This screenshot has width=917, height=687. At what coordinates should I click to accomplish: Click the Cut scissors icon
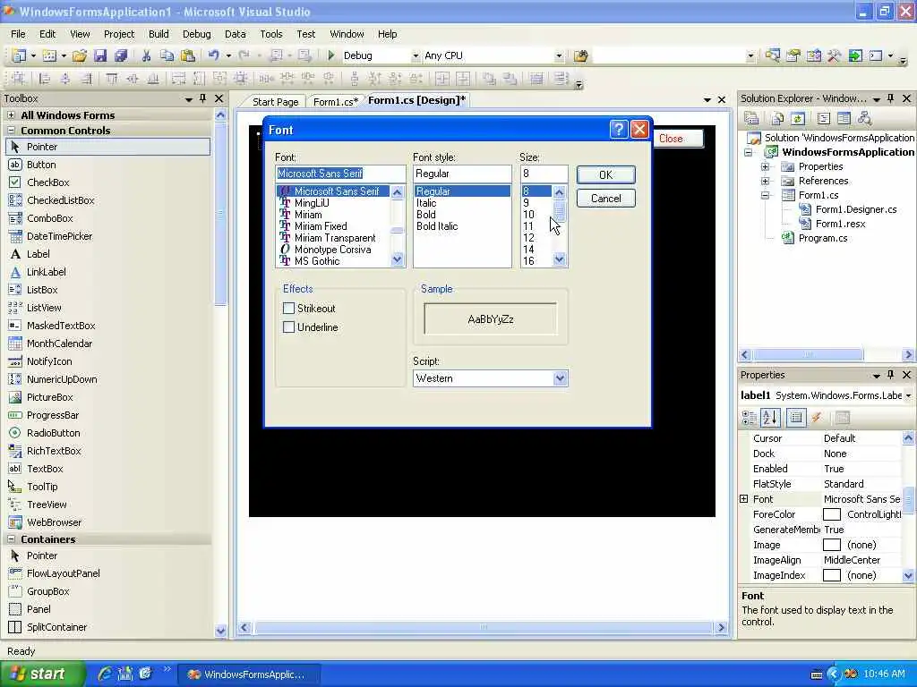coord(146,55)
